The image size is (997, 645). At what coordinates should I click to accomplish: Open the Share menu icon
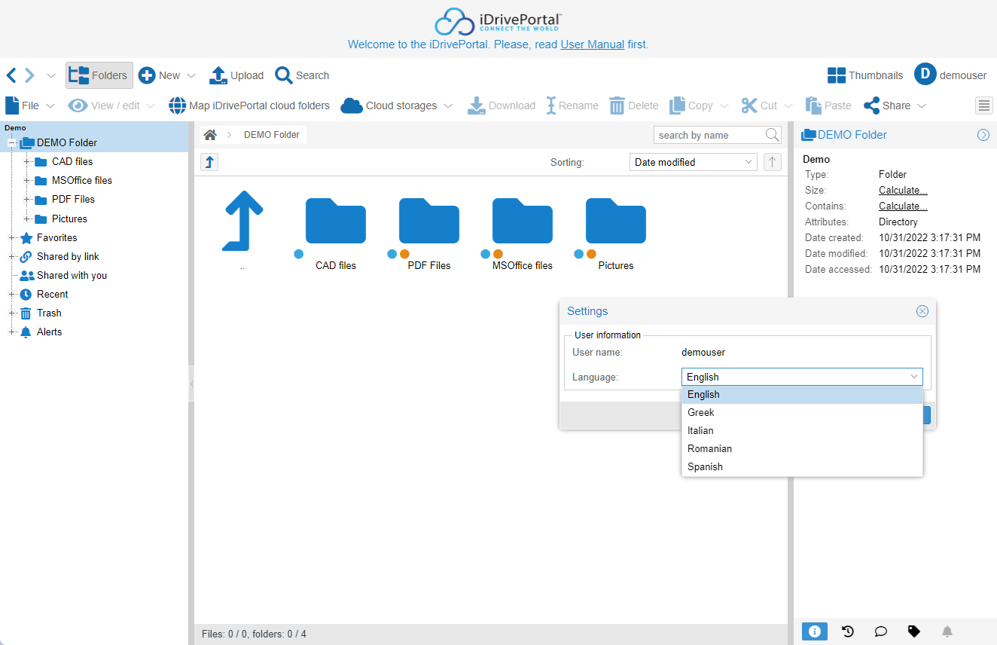[872, 105]
